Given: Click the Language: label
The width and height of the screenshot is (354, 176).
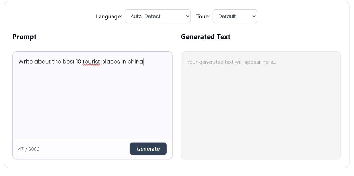Looking at the screenshot, I should (x=109, y=17).
